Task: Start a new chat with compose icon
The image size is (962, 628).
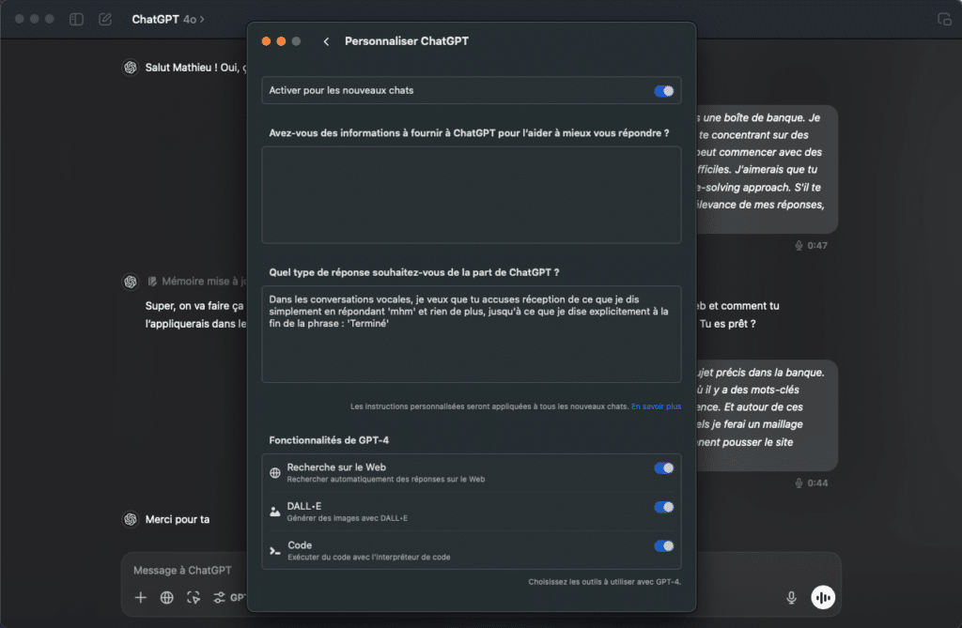Action: click(105, 19)
